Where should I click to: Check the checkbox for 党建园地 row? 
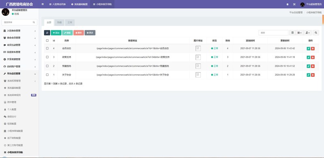point(47,66)
